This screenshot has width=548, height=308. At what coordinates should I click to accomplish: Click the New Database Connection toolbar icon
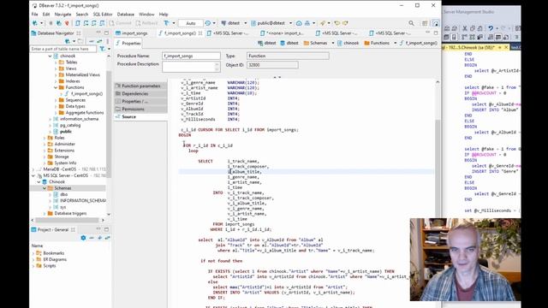(35, 23)
